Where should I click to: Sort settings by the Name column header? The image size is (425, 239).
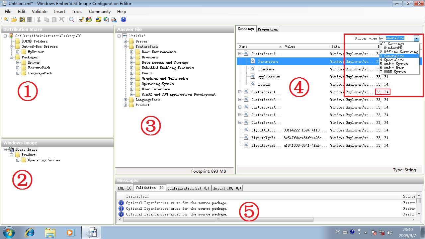(260, 46)
